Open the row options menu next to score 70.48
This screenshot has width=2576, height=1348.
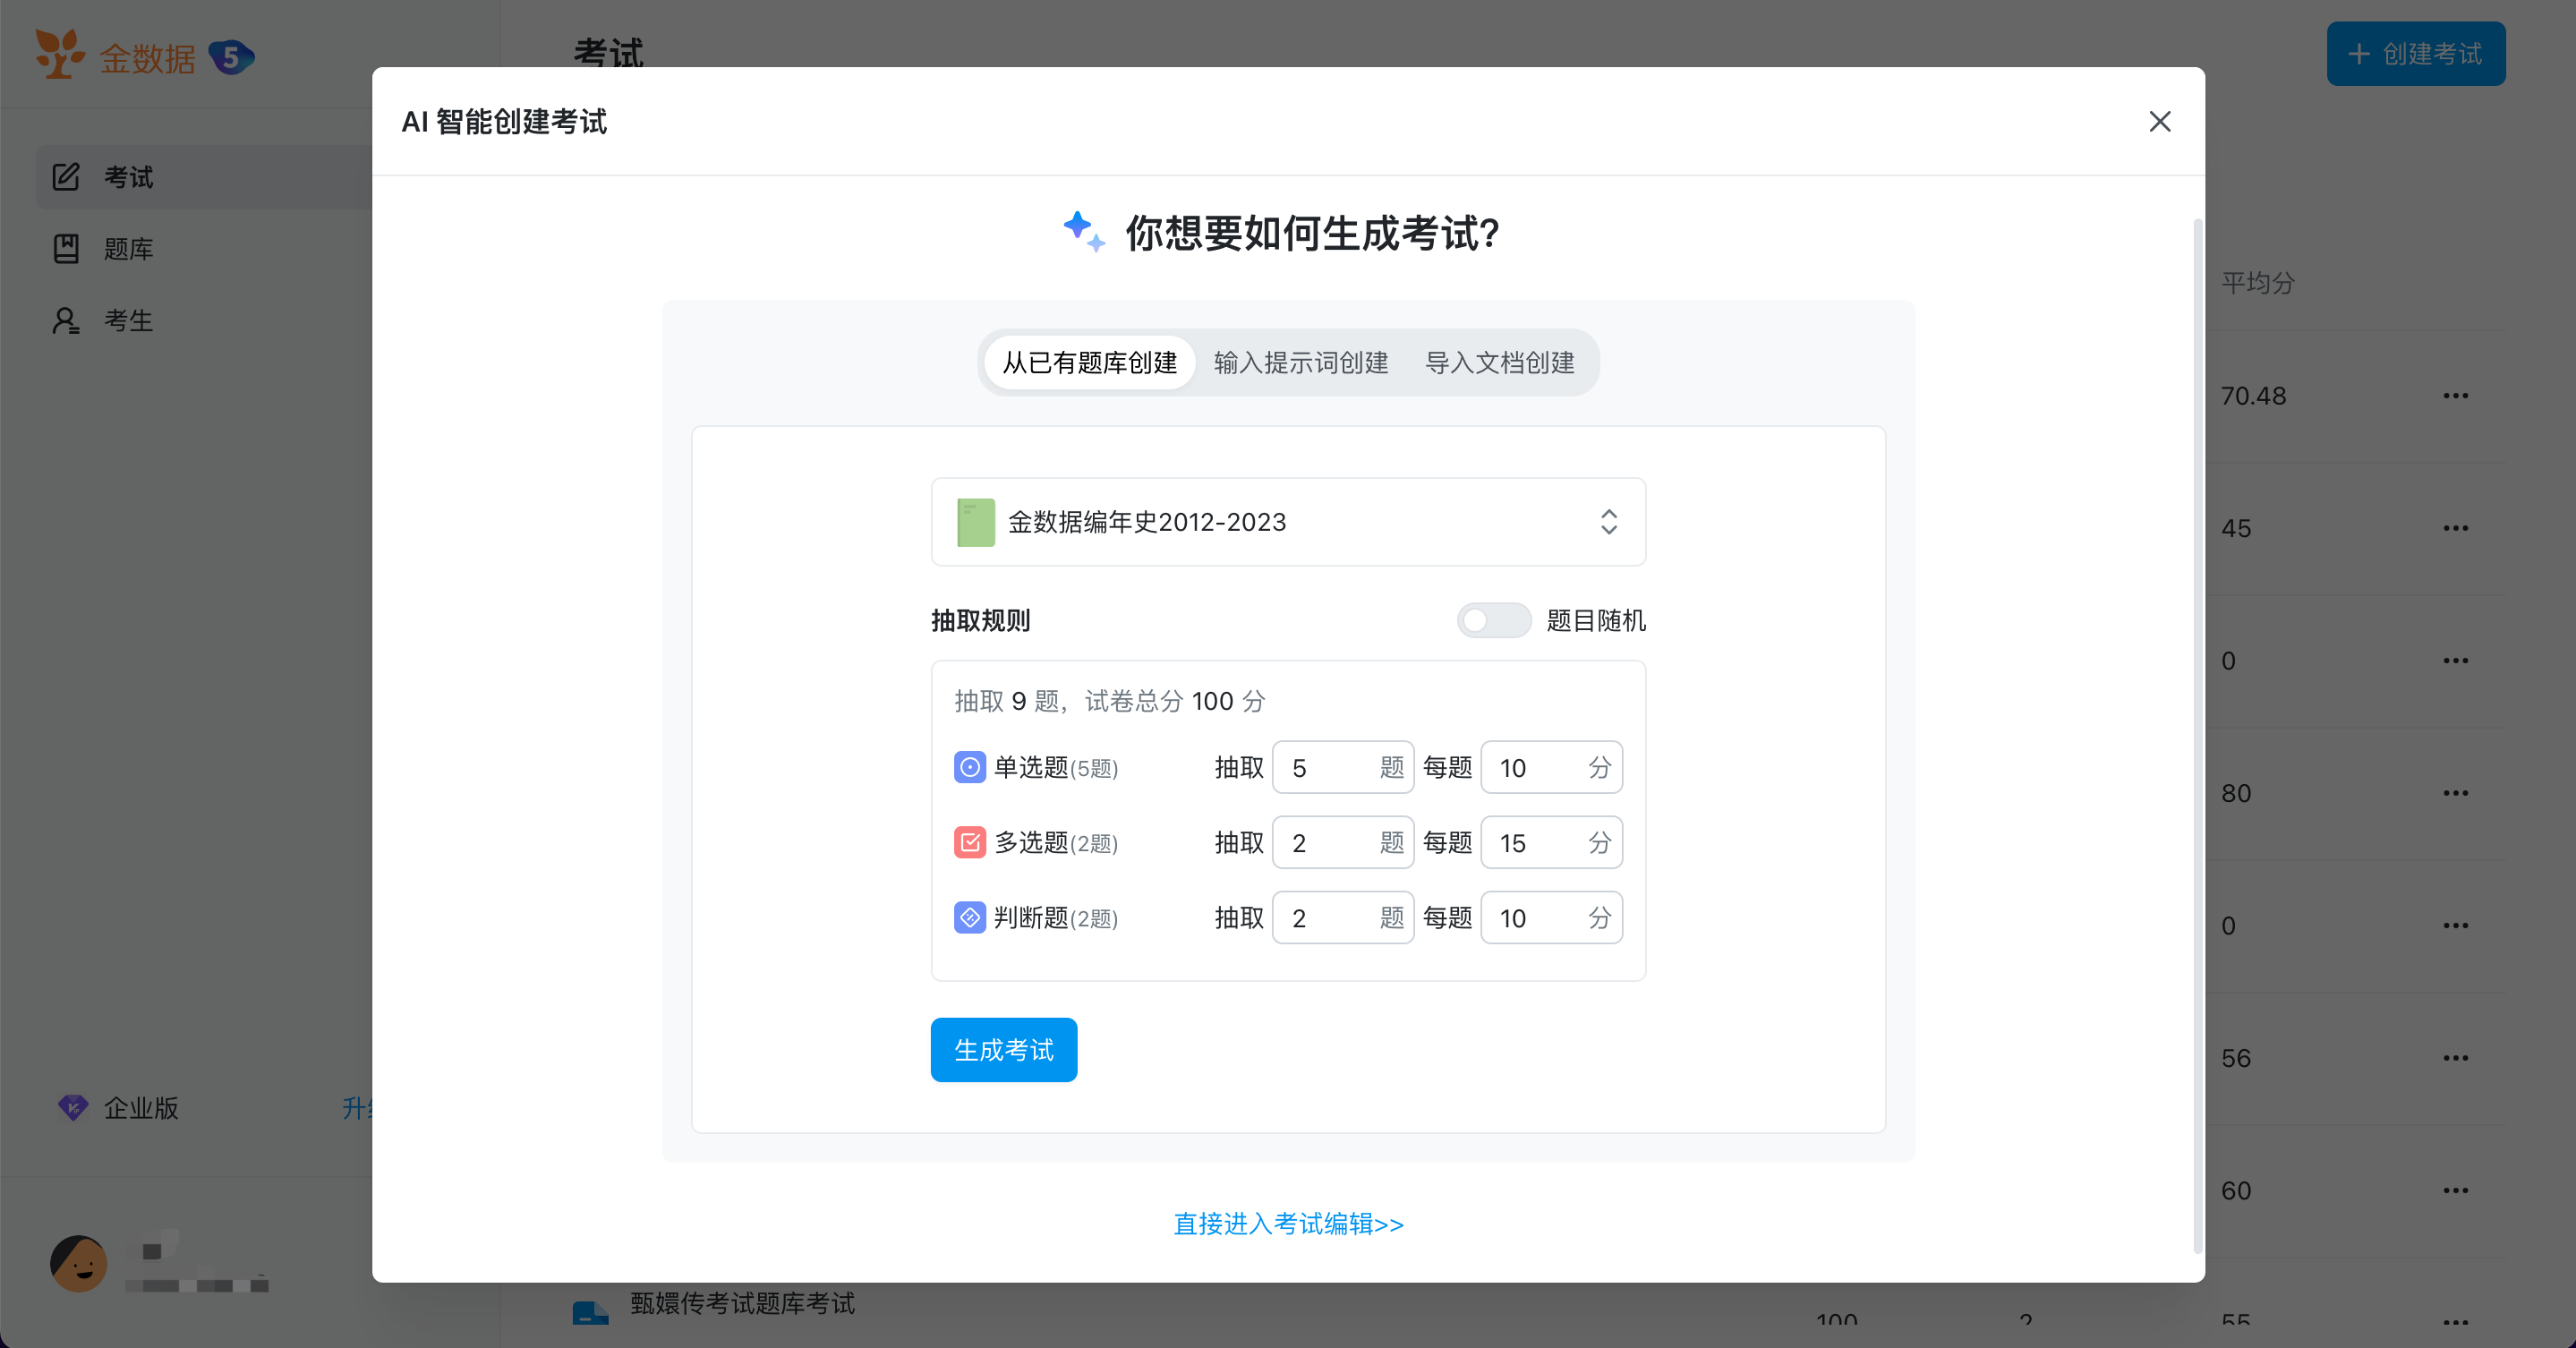[x=2457, y=395]
